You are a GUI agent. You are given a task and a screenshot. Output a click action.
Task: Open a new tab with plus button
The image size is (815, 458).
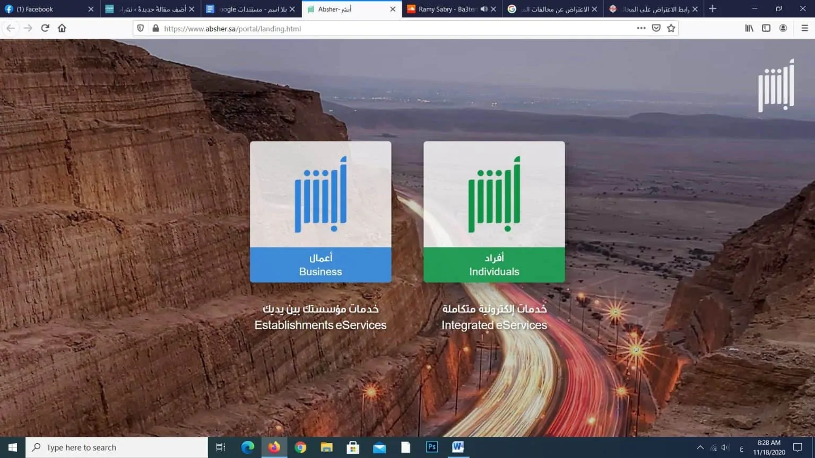(x=713, y=9)
